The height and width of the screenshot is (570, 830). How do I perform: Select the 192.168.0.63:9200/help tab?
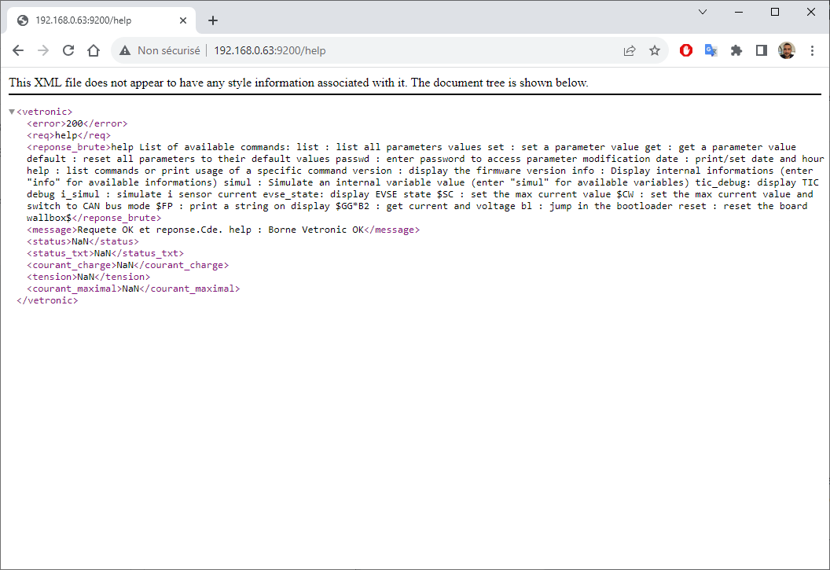click(x=101, y=20)
